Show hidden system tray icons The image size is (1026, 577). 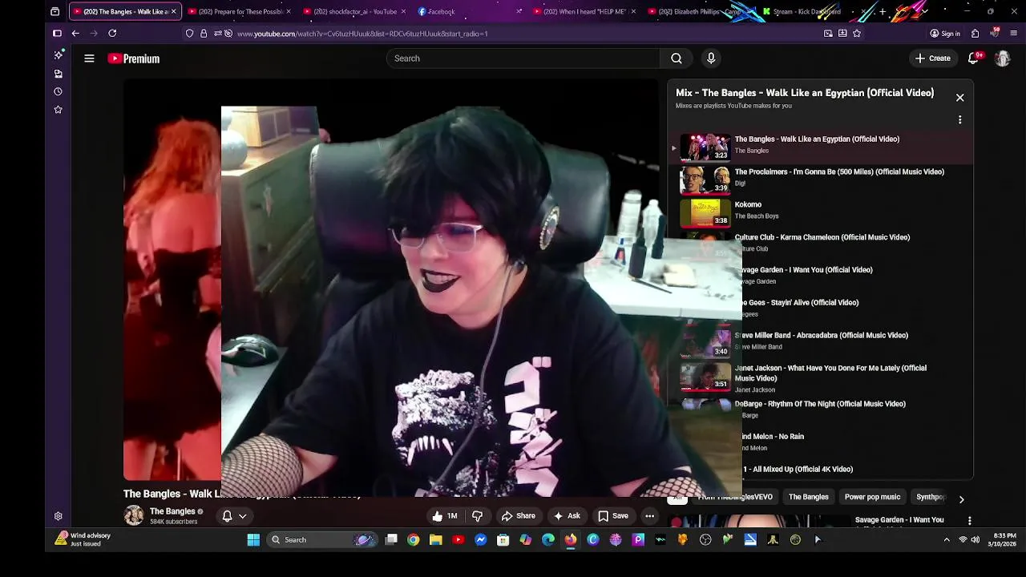coord(946,540)
